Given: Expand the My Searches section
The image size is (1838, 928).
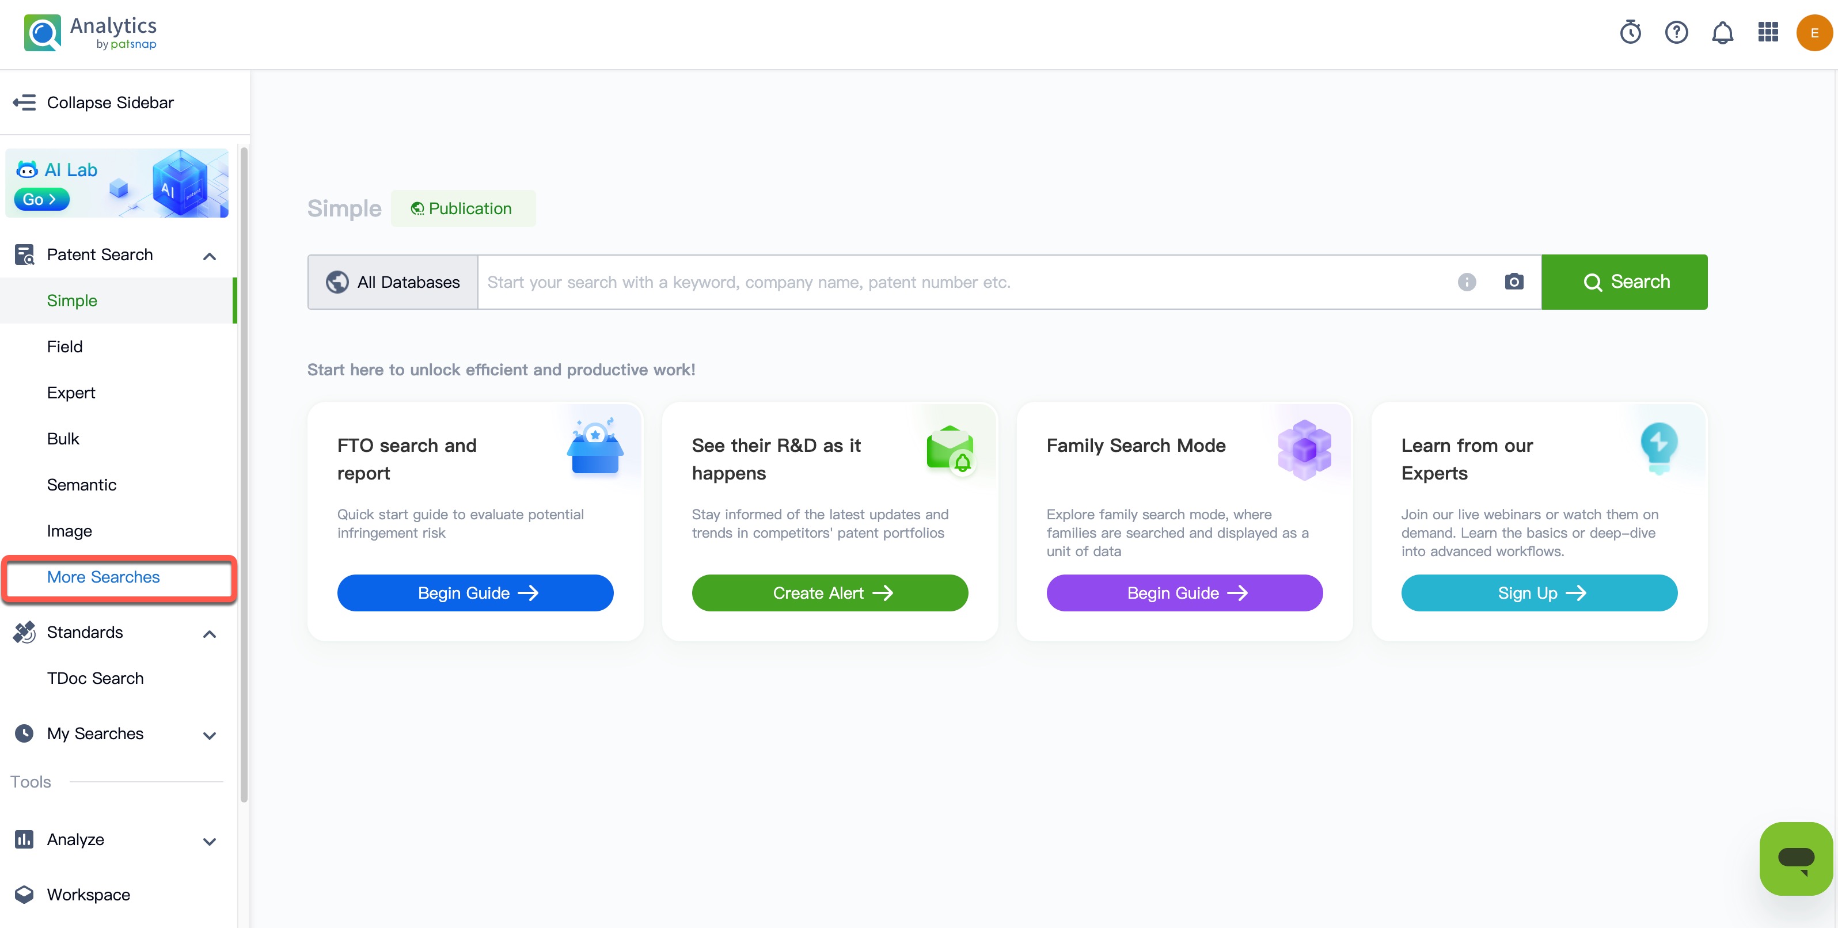Looking at the screenshot, I should click(x=209, y=735).
